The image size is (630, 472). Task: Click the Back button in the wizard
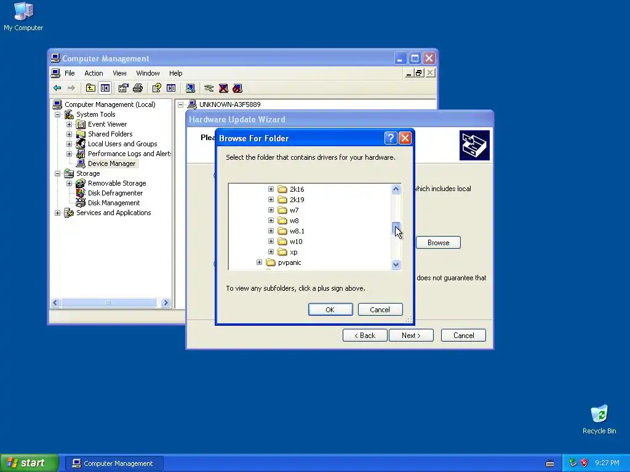(365, 336)
